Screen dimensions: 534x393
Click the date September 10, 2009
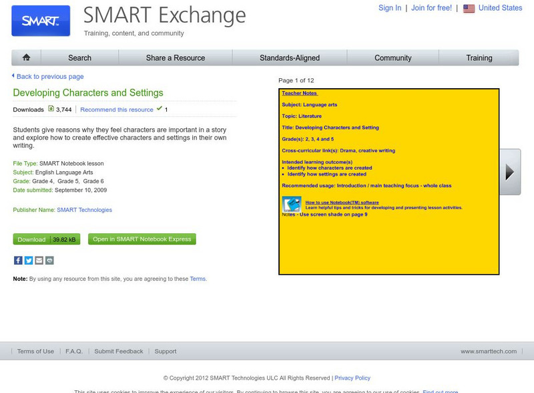[81, 190]
